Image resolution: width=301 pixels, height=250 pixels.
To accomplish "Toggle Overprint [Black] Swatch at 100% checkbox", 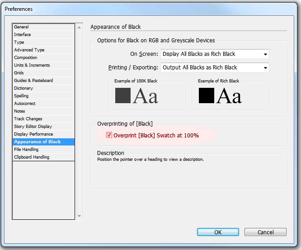I will coord(109,135).
